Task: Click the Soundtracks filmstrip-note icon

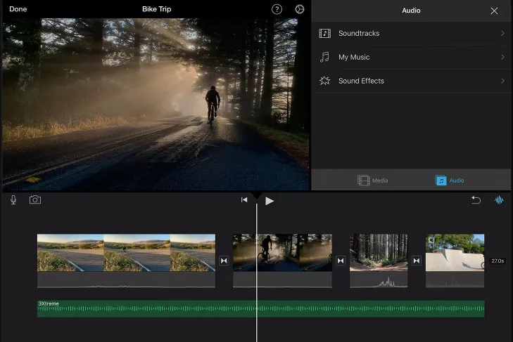Action: coord(325,33)
